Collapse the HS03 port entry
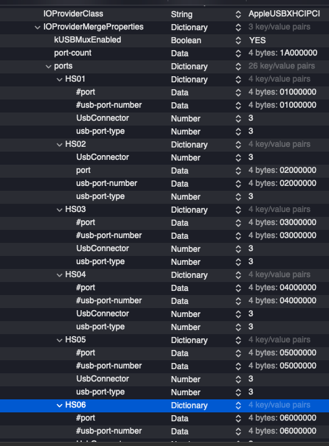This screenshot has width=329, height=446. click(59, 210)
